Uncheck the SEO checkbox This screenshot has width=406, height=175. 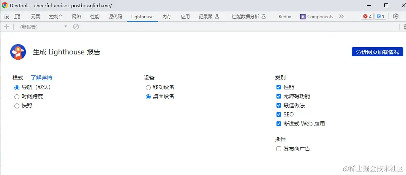coord(279,115)
